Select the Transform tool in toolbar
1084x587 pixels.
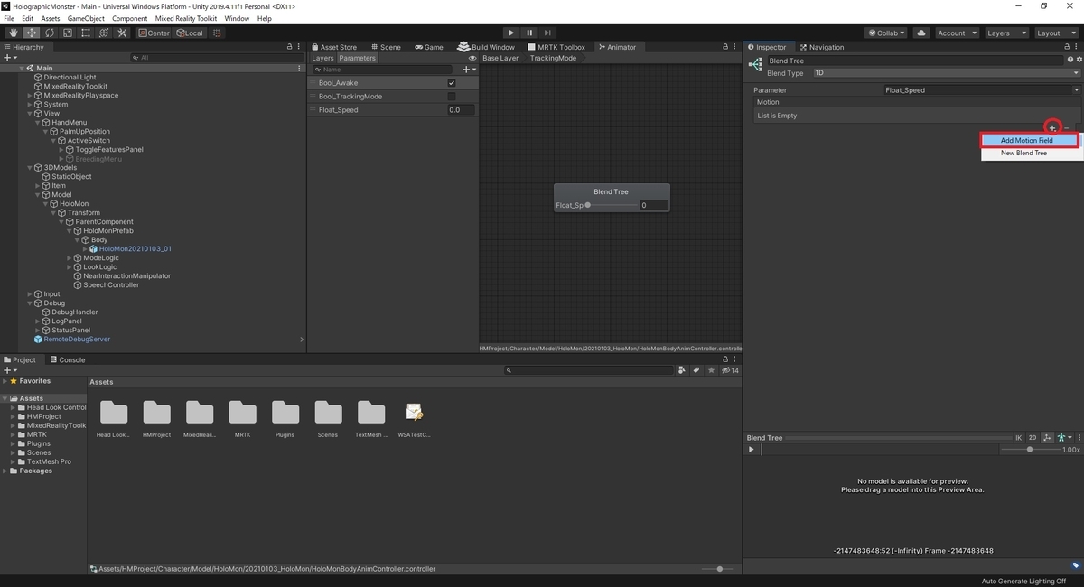tap(103, 33)
